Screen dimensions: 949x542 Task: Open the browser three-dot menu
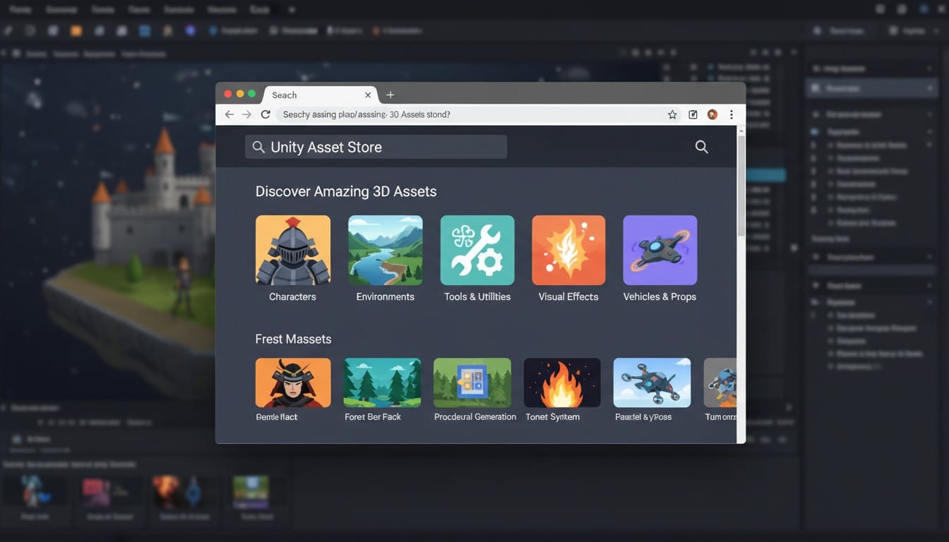(732, 114)
